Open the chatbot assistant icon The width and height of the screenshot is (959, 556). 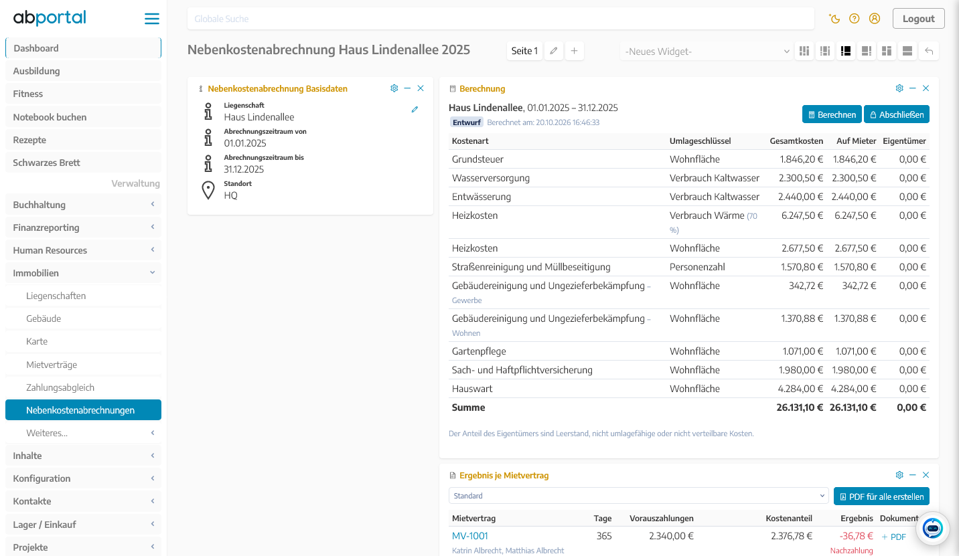coord(932,529)
